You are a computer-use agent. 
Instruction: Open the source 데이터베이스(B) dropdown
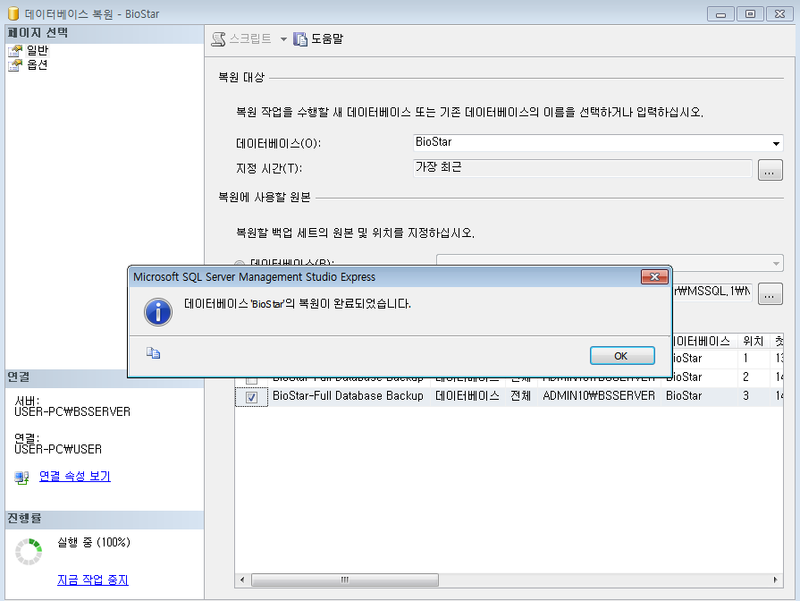(x=776, y=264)
